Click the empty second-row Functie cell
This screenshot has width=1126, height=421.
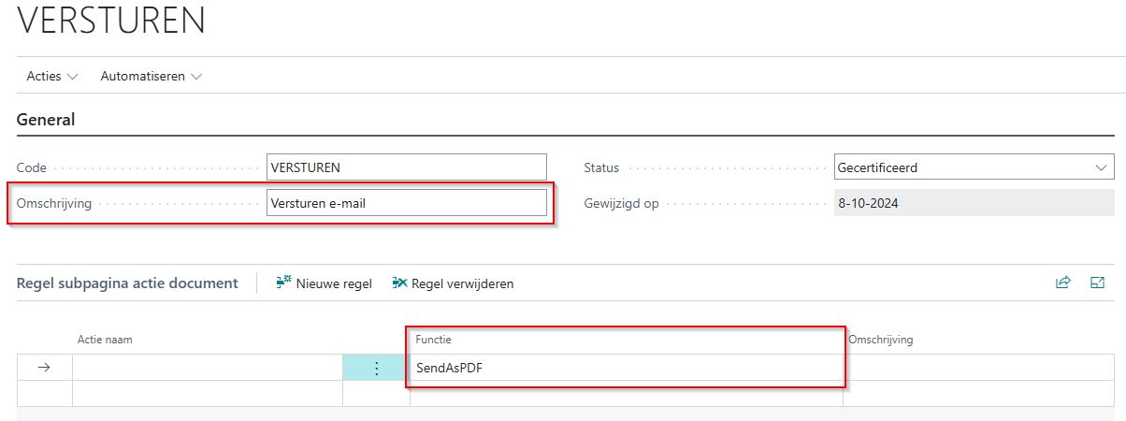click(x=625, y=393)
